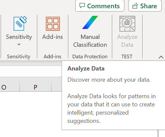Click the Manual Classification label text
The height and width of the screenshot is (137, 165).
click(x=90, y=41)
